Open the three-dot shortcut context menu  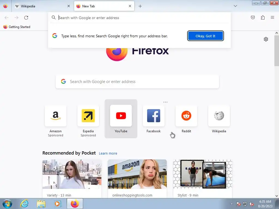165,102
